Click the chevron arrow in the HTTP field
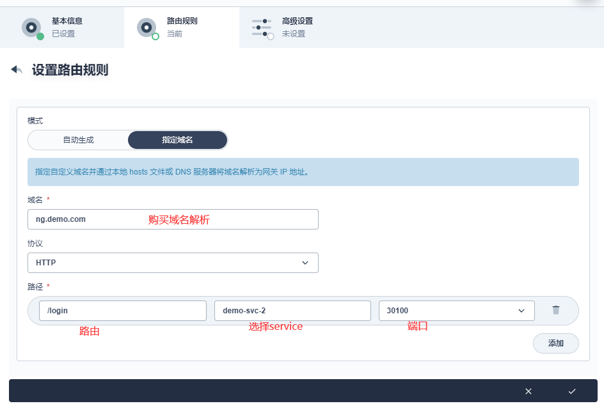604x406 pixels. pos(305,263)
